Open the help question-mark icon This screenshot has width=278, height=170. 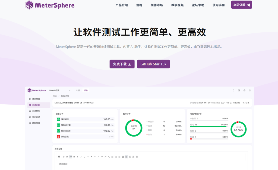(245, 90)
